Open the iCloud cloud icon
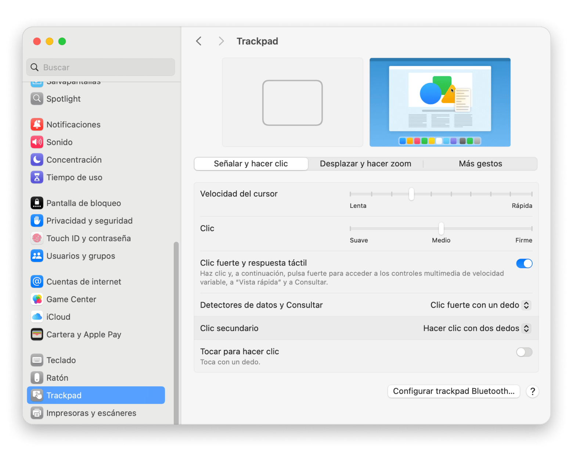The height and width of the screenshot is (454, 573). point(37,317)
